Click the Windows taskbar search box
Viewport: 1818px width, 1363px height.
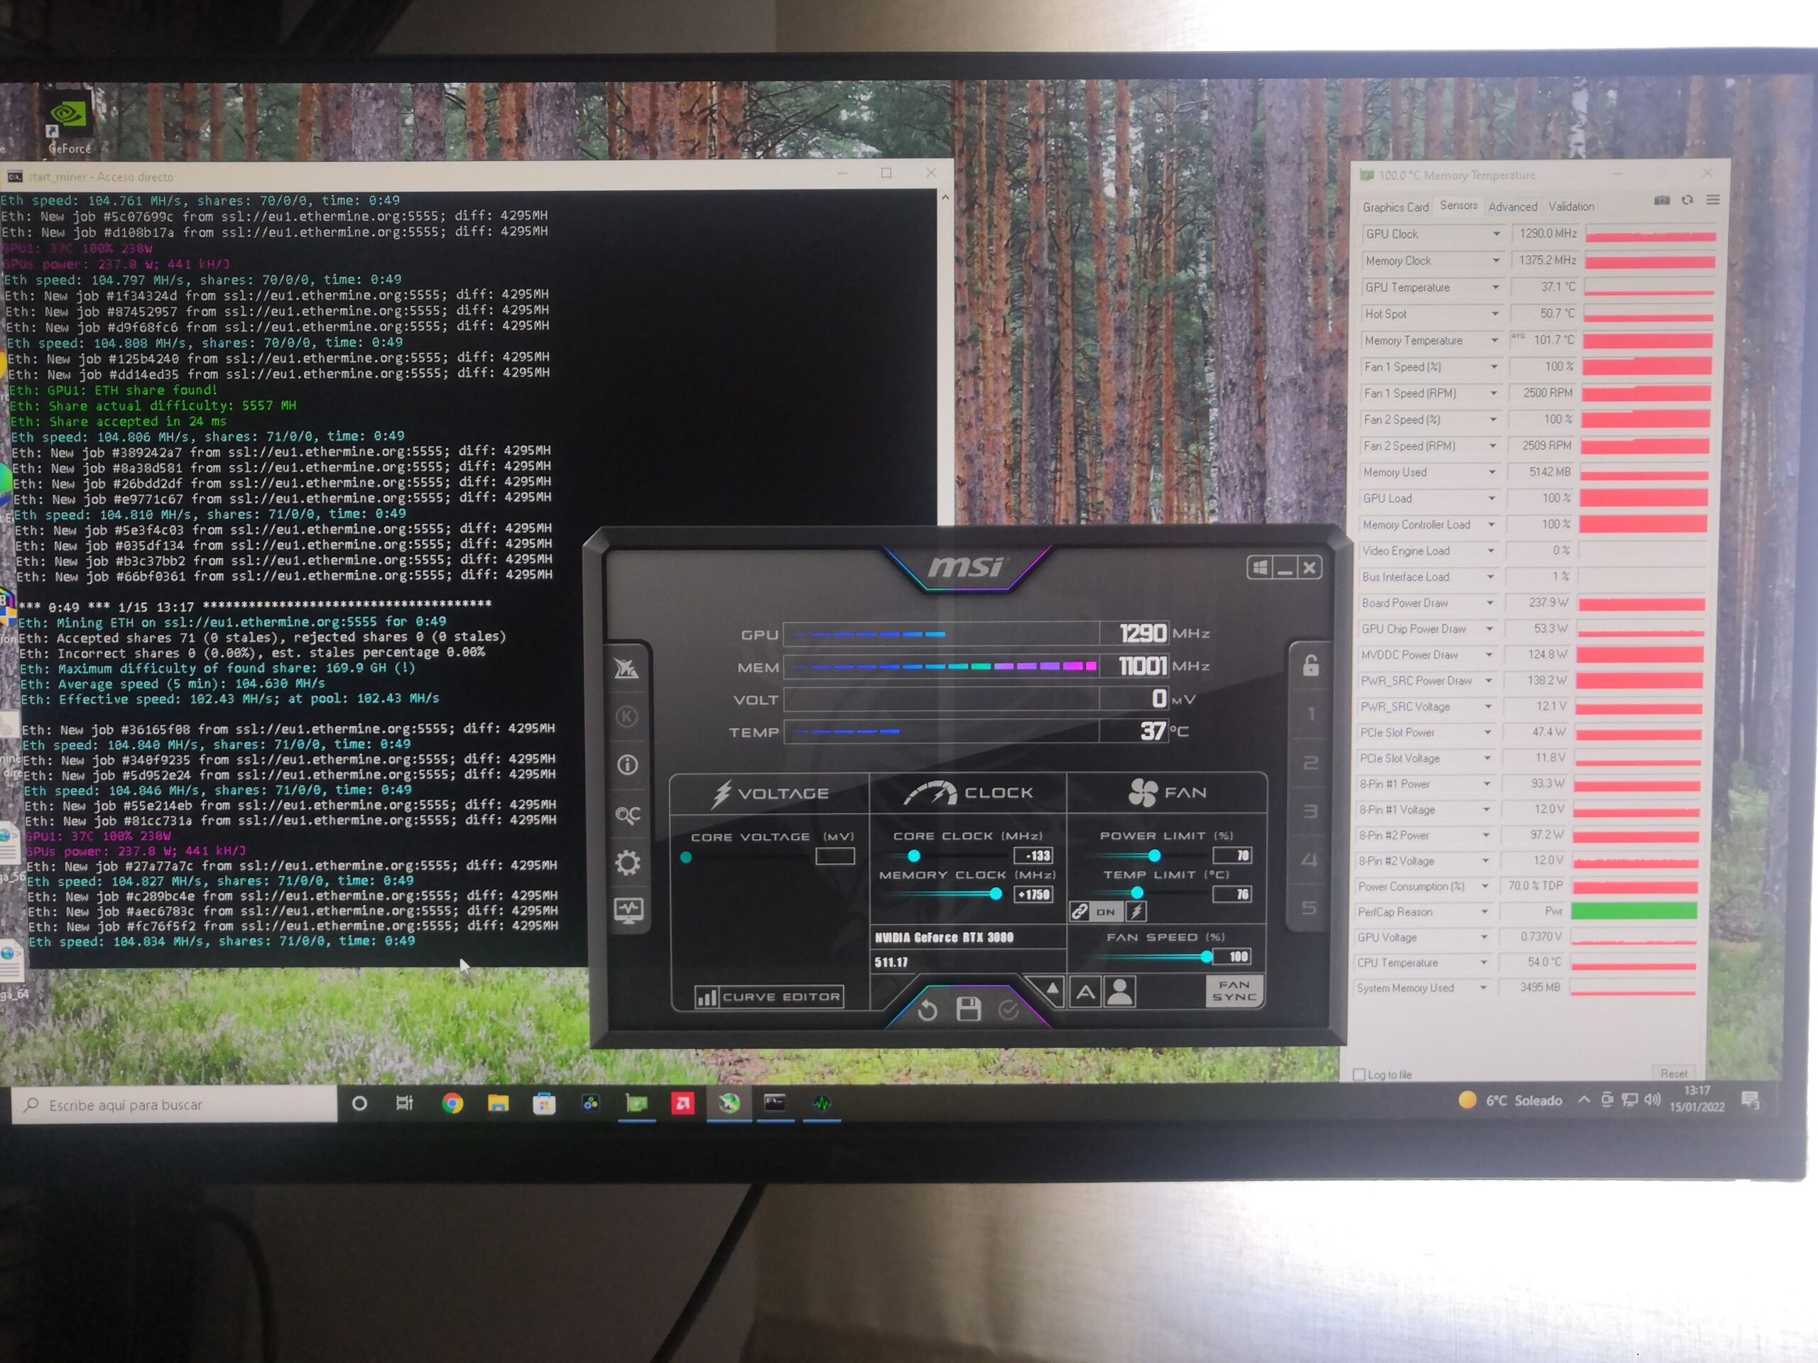(174, 1105)
